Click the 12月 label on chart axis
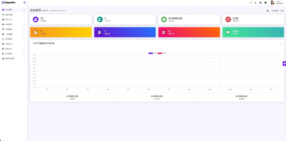 point(271,89)
